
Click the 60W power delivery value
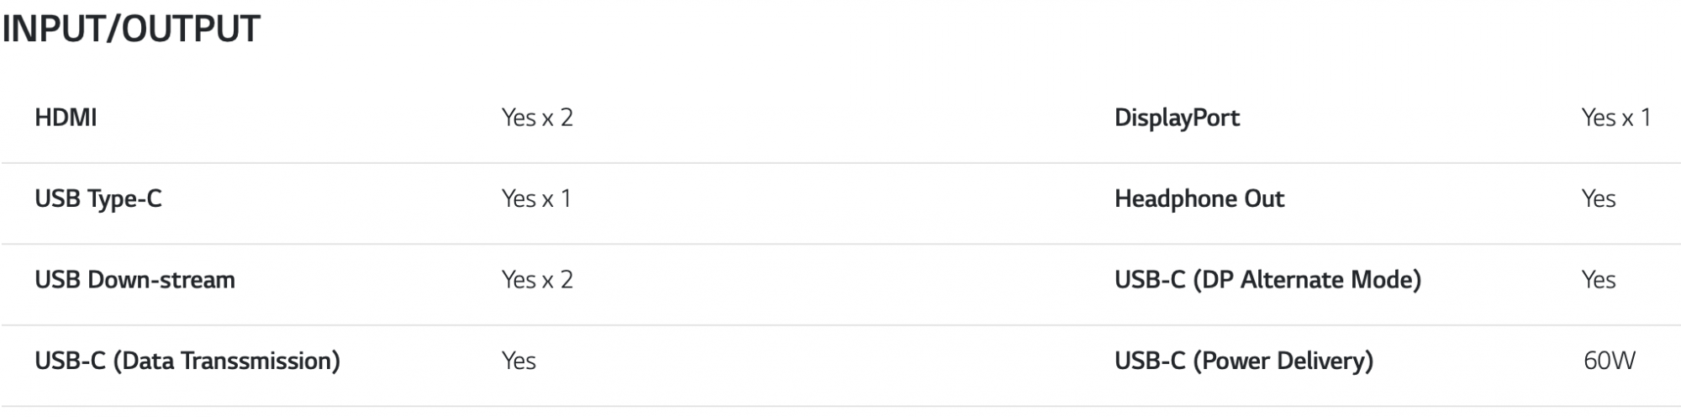tap(1610, 362)
